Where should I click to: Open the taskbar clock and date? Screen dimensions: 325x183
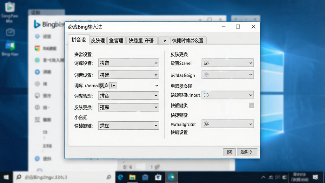(300, 177)
